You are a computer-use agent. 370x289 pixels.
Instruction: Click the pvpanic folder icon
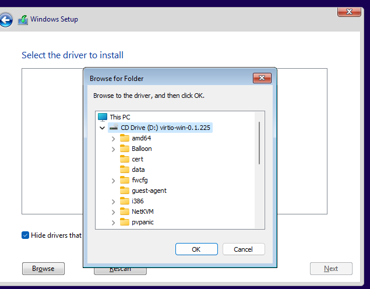(124, 222)
